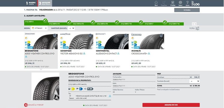
Task: Click the large Bridgestone tire image in details
Action: click(45, 87)
